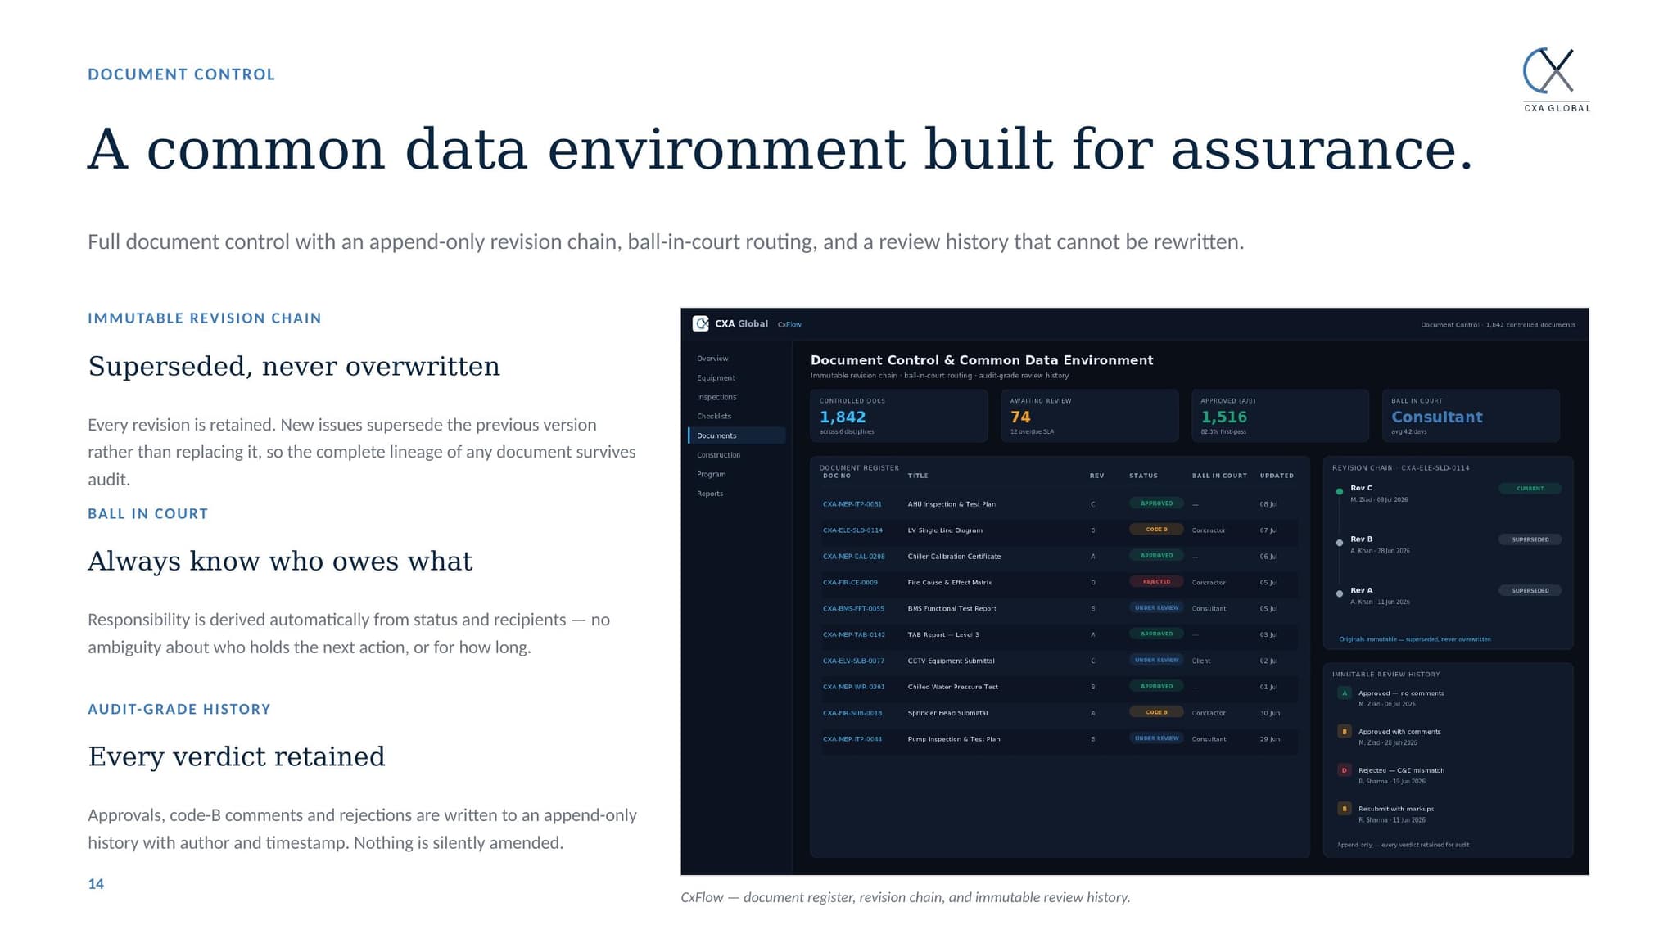Click the TITLE column header
This screenshot has width=1677, height=943.
918,476
